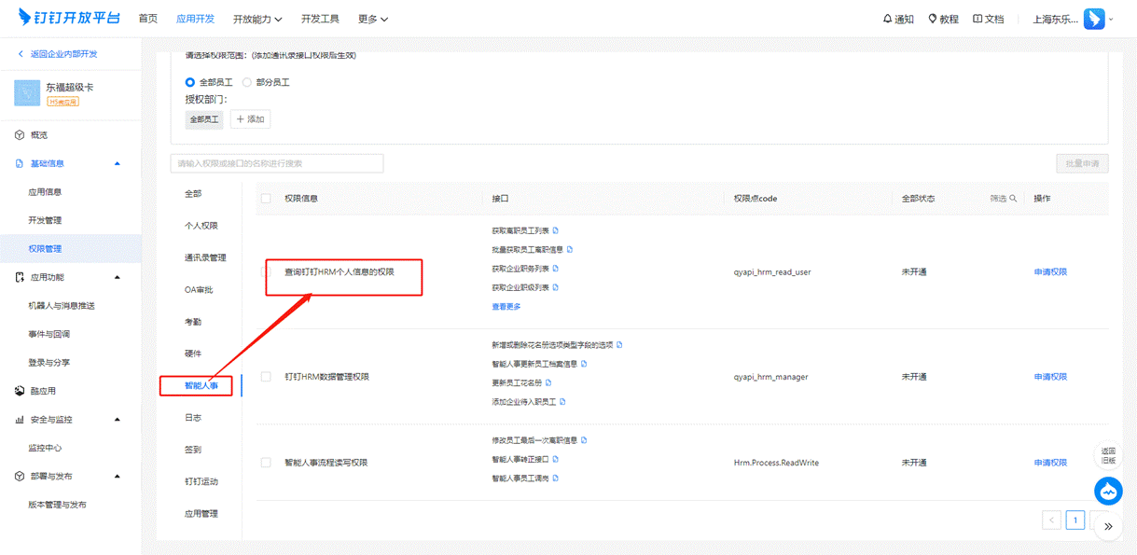Open the 更多 dropdown in top navigation
1137x555 pixels.
373,20
